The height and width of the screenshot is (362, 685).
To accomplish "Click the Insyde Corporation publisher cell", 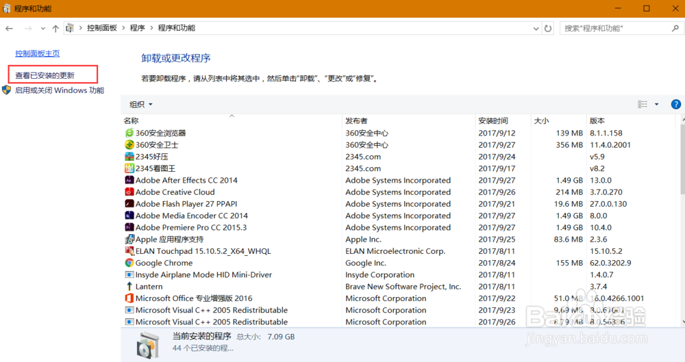I will pyautogui.click(x=380, y=274).
